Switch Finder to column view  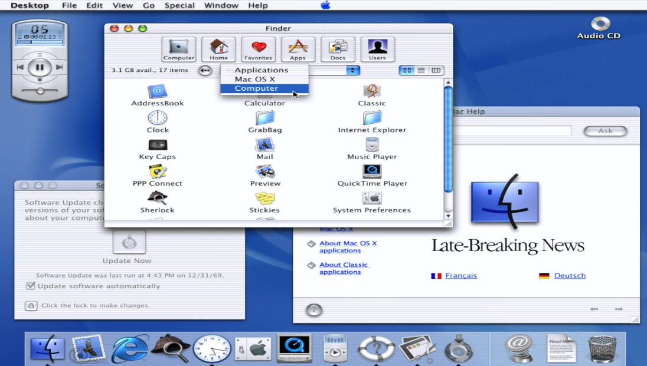point(436,70)
